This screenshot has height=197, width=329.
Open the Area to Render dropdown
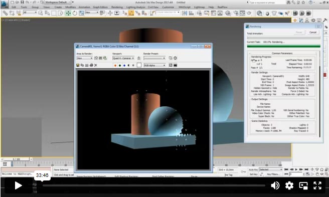coord(85,58)
